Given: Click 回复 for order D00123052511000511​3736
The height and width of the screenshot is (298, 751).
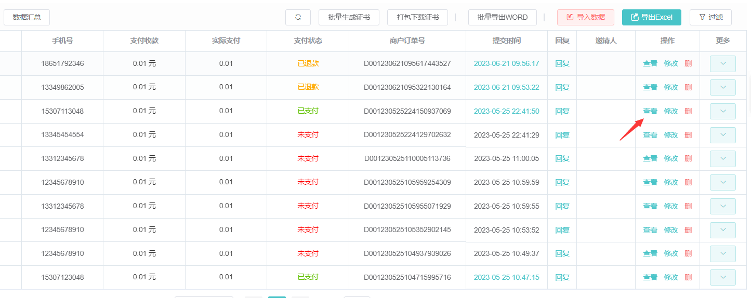Looking at the screenshot, I should 562,158.
